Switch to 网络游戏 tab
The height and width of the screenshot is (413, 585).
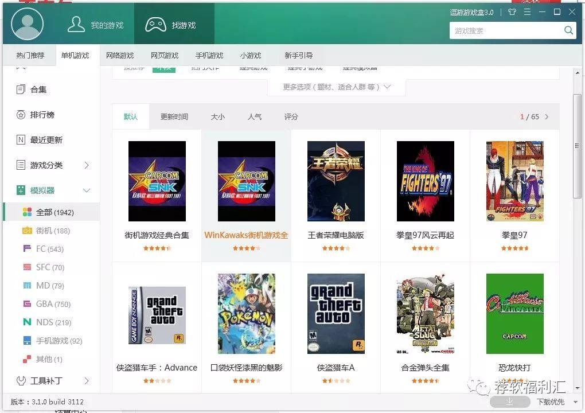(x=120, y=55)
